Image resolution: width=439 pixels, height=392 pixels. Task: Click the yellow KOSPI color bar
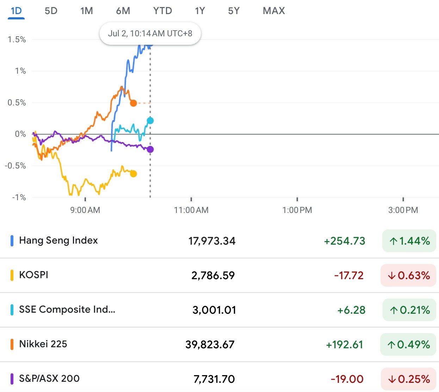[12, 275]
